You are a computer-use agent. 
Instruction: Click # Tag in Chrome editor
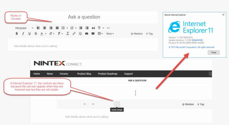coord(149,34)
